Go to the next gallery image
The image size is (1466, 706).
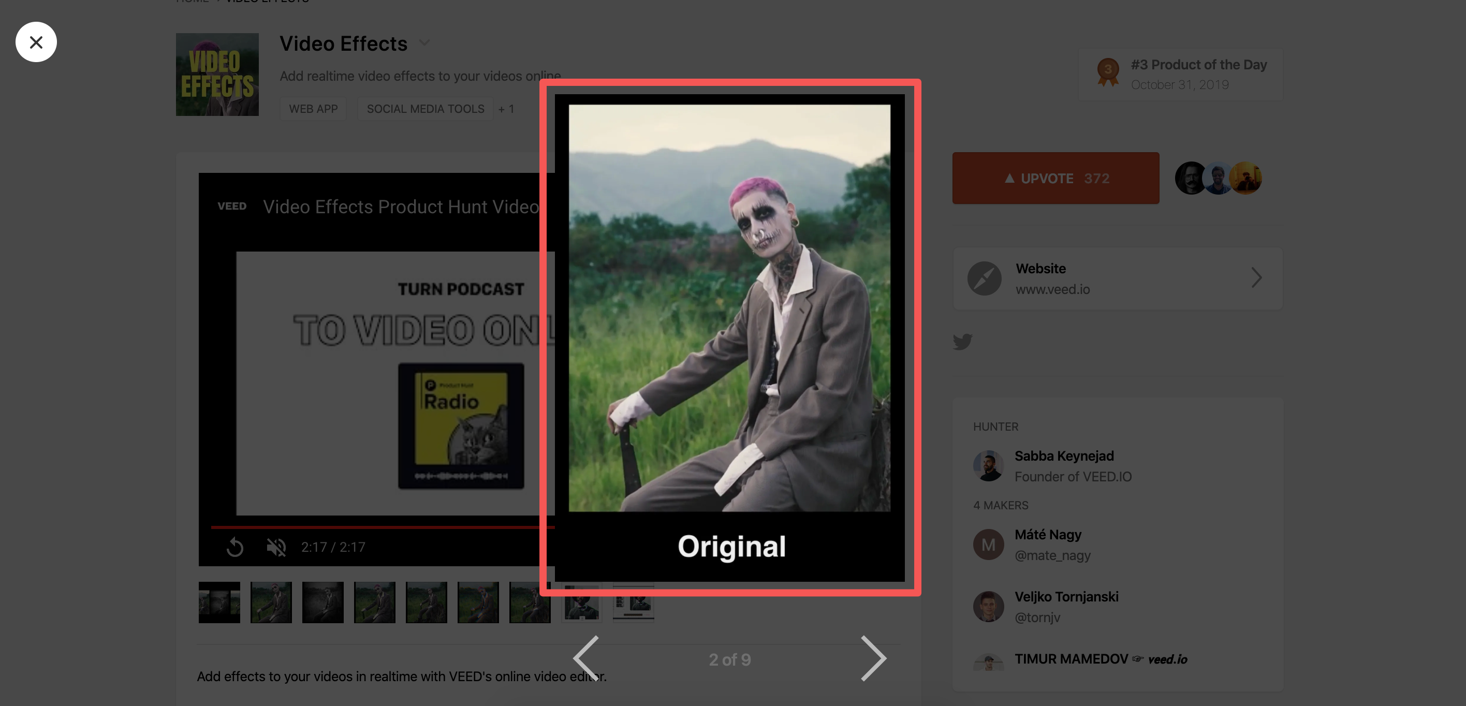[873, 658]
